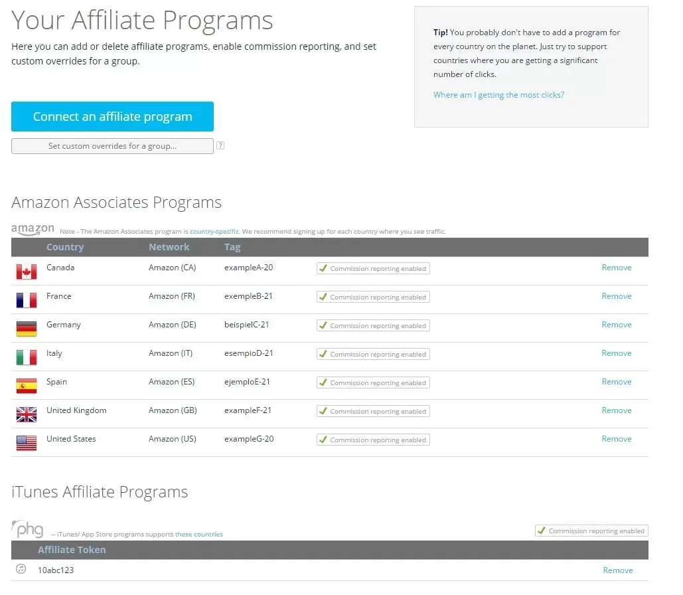The width and height of the screenshot is (683, 595).
Task: Click the Italy flag icon
Action: click(x=27, y=357)
